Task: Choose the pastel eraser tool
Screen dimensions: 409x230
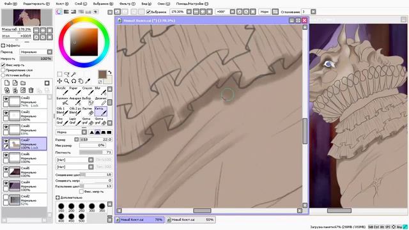Action: click(x=88, y=111)
